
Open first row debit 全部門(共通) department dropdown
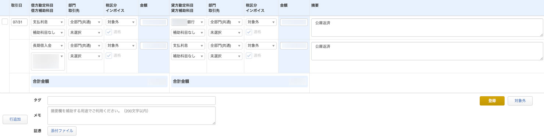click(85, 22)
